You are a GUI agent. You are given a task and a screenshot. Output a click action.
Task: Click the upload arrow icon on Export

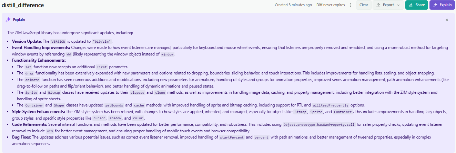coord(378,5)
